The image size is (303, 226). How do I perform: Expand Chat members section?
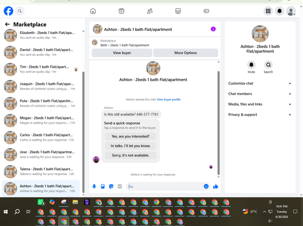click(260, 94)
